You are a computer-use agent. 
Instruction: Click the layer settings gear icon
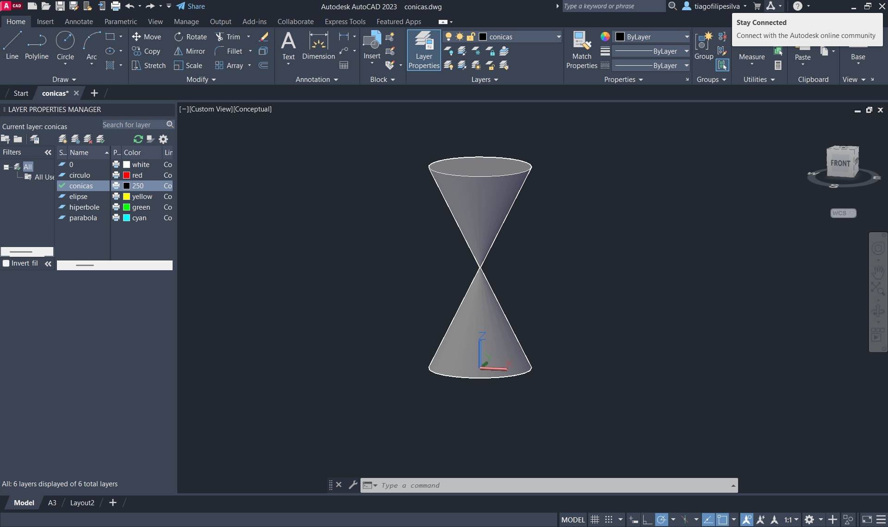tap(163, 139)
